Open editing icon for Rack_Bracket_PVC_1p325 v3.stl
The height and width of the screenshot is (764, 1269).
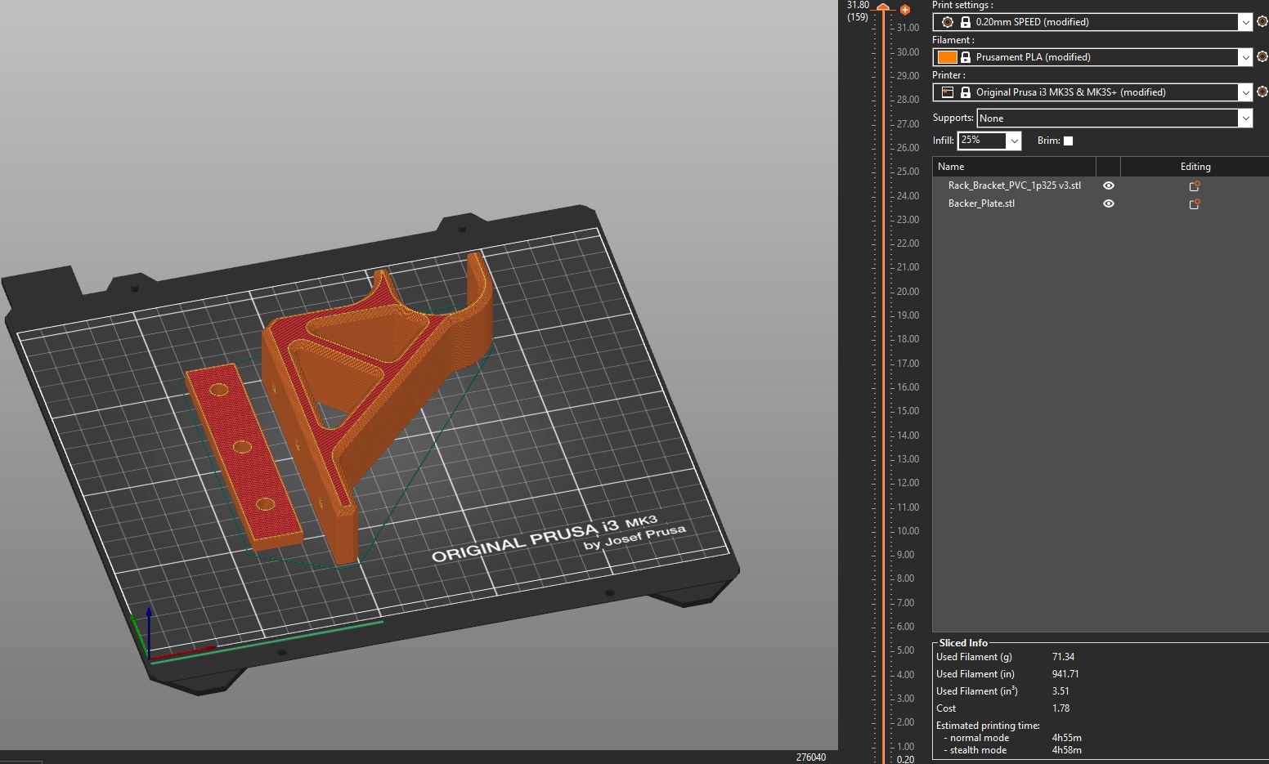(1194, 186)
